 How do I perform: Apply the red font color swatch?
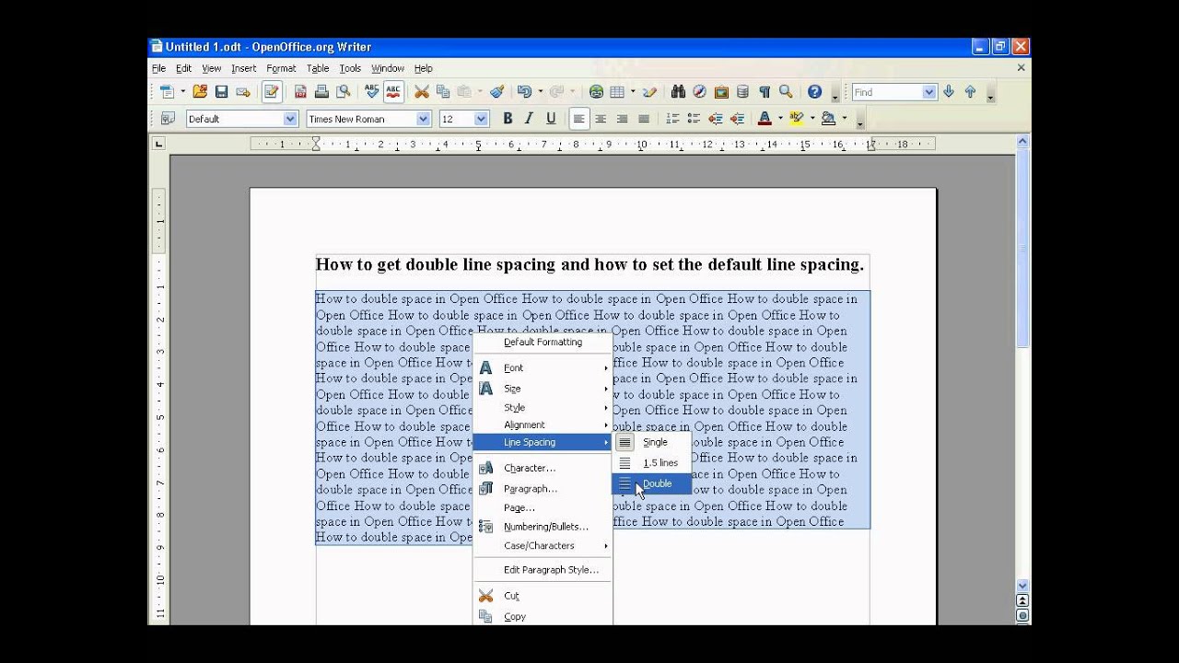pyautogui.click(x=765, y=119)
